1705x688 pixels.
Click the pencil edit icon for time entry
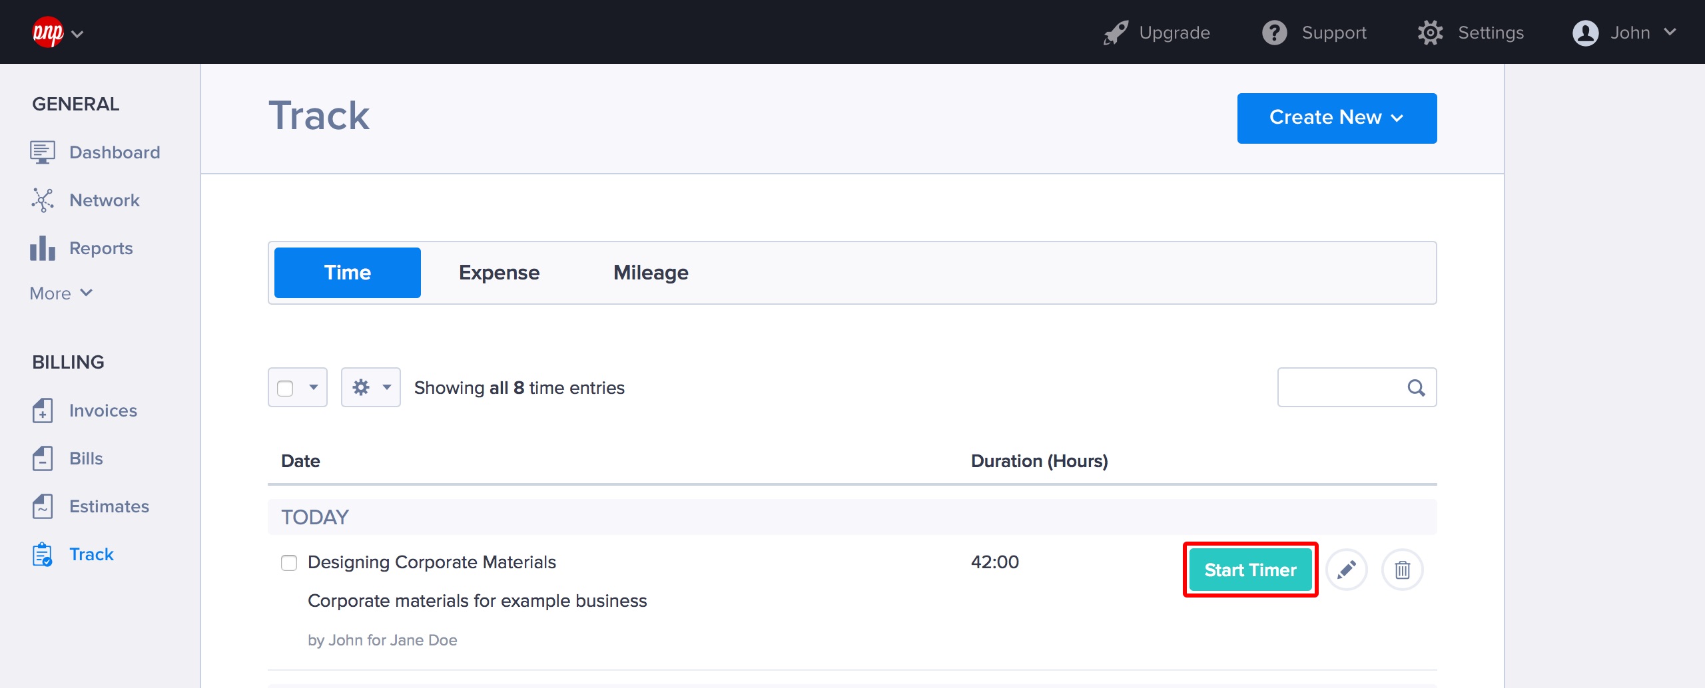[1346, 570]
